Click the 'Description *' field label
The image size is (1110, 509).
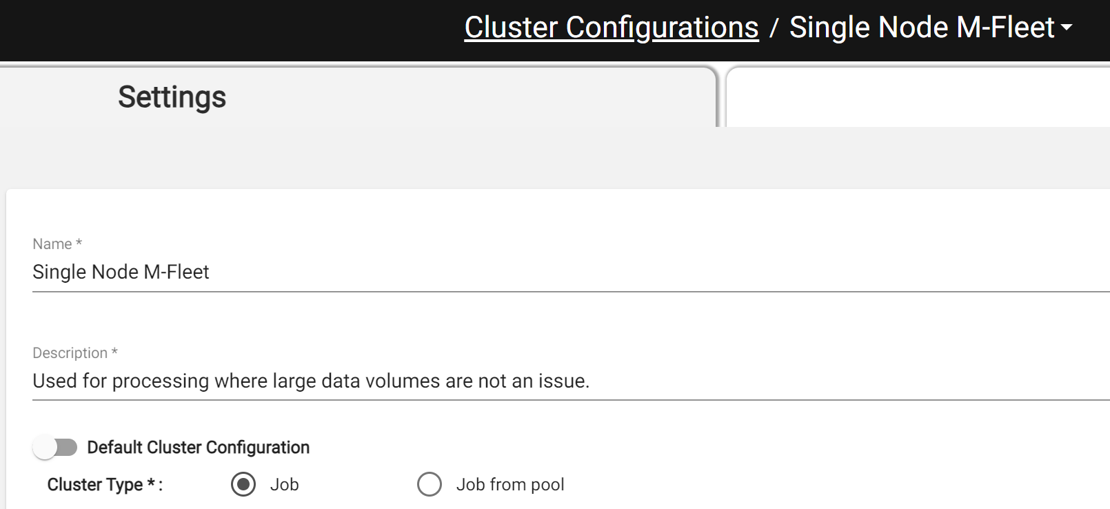[x=75, y=353]
